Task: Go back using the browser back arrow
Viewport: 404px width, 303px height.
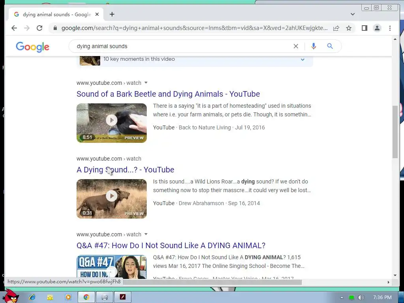Action: click(x=14, y=28)
